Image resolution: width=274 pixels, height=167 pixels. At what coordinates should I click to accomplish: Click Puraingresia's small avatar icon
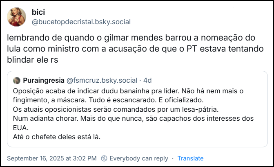(17, 80)
